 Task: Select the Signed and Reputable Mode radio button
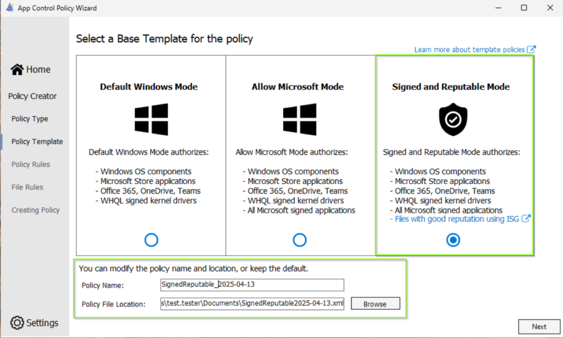tap(453, 240)
